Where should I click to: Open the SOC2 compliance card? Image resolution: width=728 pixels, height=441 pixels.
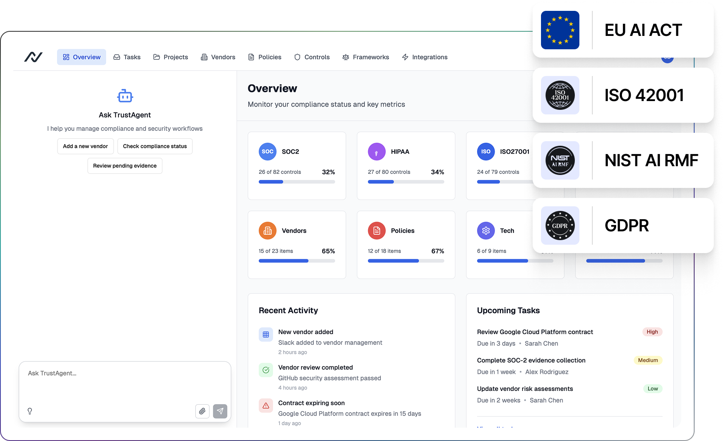click(x=297, y=166)
